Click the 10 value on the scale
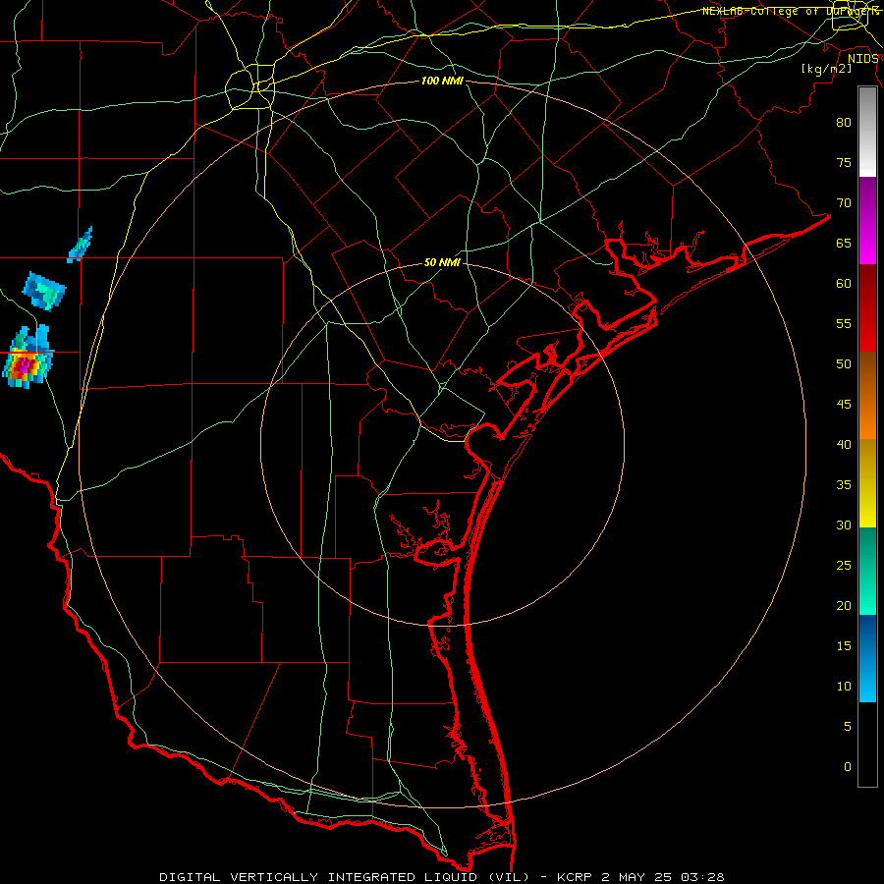Image resolution: width=884 pixels, height=884 pixels. tap(844, 687)
